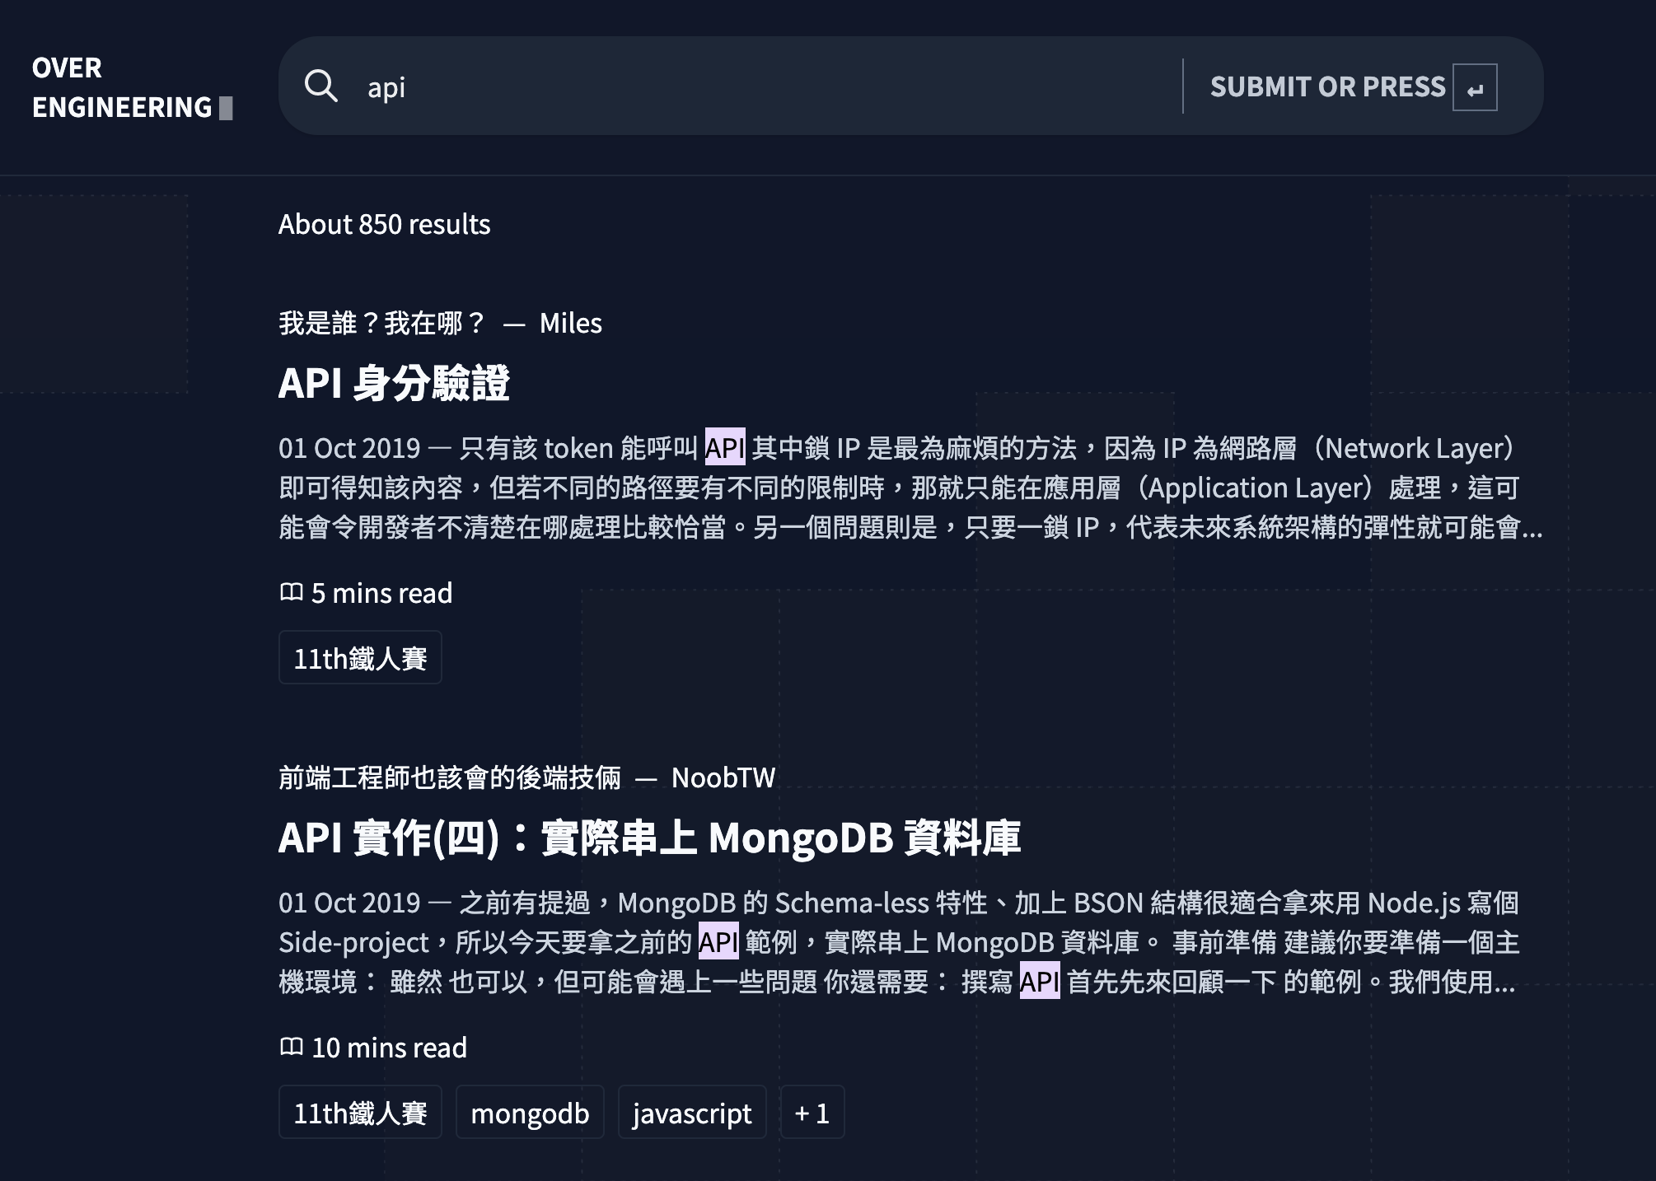Select the 11th鐵人賽 tag under first result
Viewport: 1656px width, 1181px height.
(x=360, y=658)
